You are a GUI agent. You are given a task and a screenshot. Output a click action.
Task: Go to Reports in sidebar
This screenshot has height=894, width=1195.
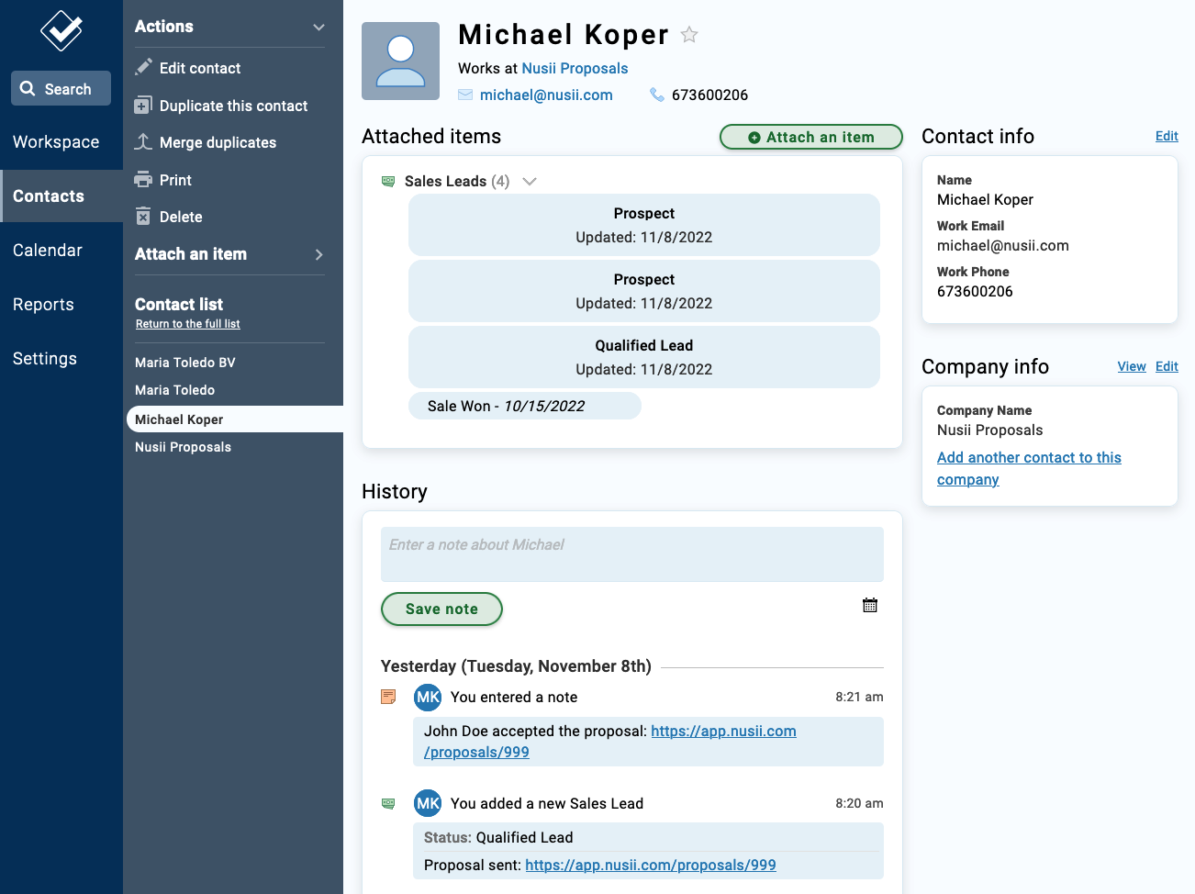coord(43,305)
